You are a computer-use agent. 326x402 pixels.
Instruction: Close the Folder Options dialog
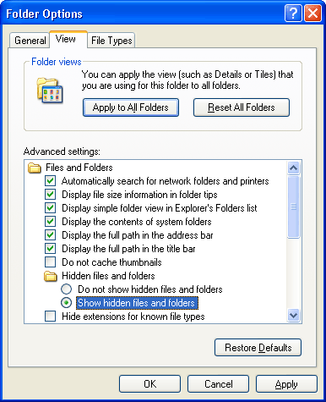pyautogui.click(x=312, y=13)
